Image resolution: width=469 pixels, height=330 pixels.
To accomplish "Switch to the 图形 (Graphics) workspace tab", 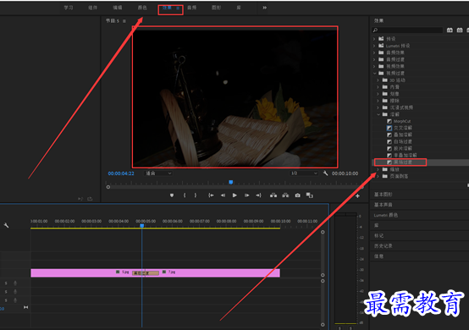I will click(216, 8).
